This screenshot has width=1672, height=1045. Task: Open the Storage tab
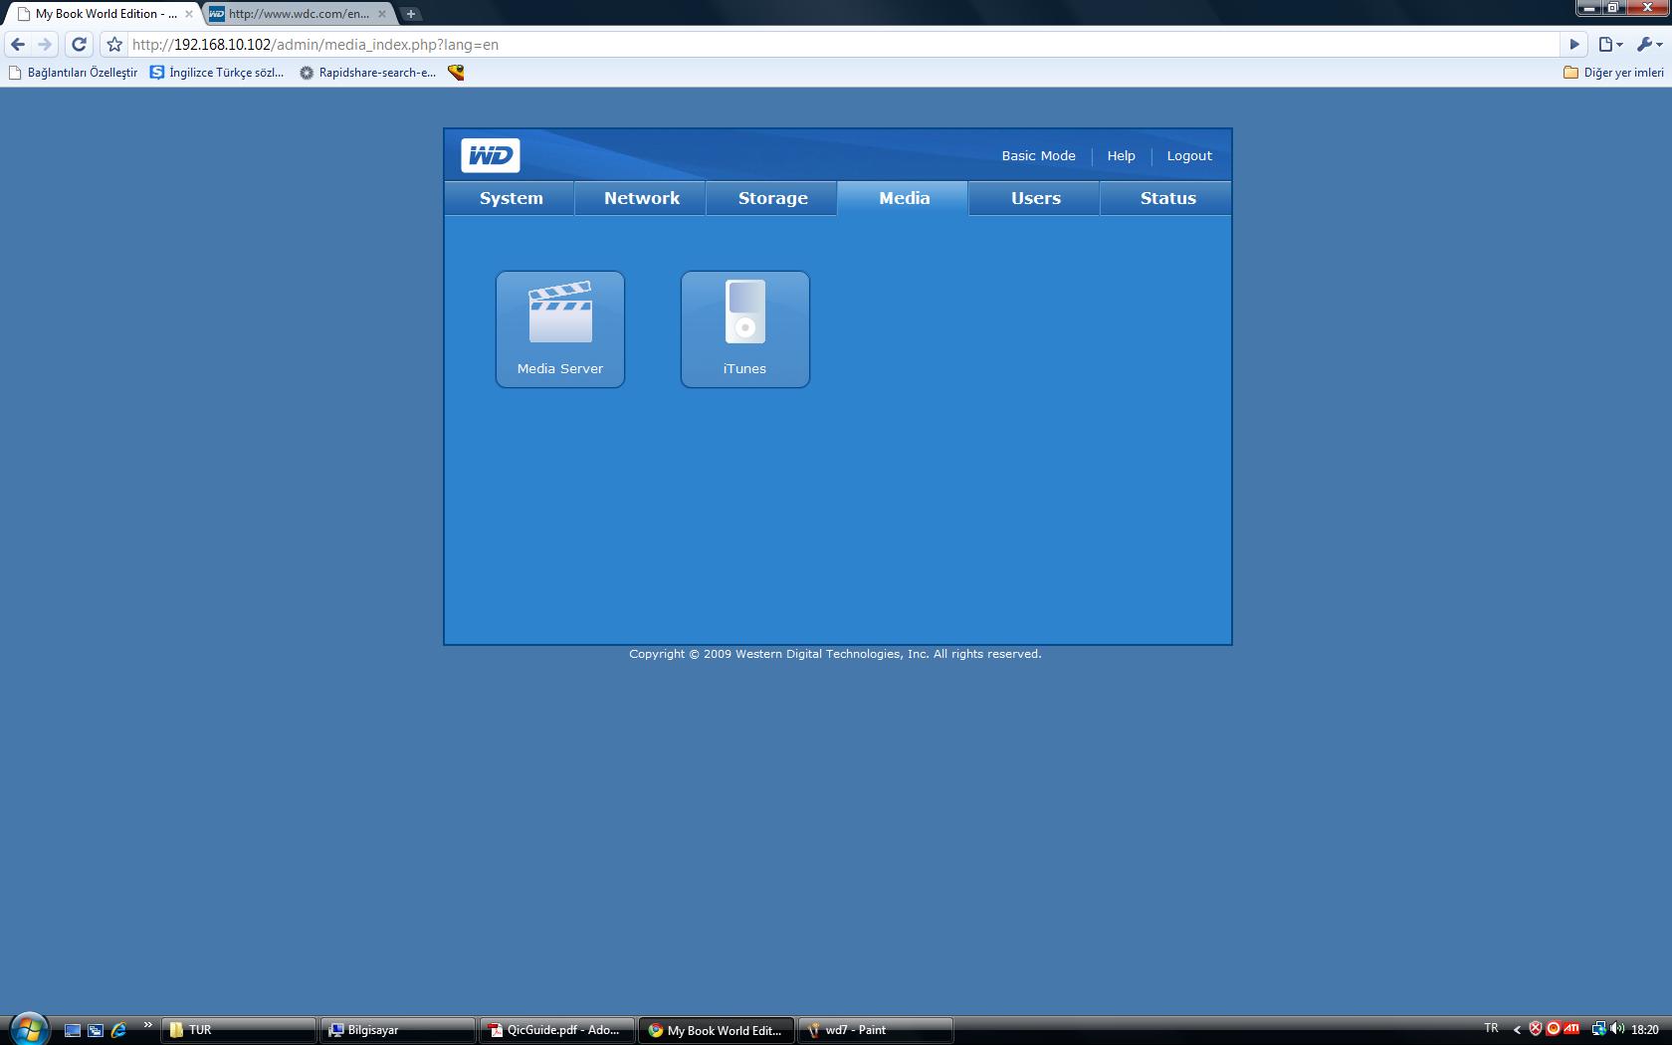(x=773, y=198)
